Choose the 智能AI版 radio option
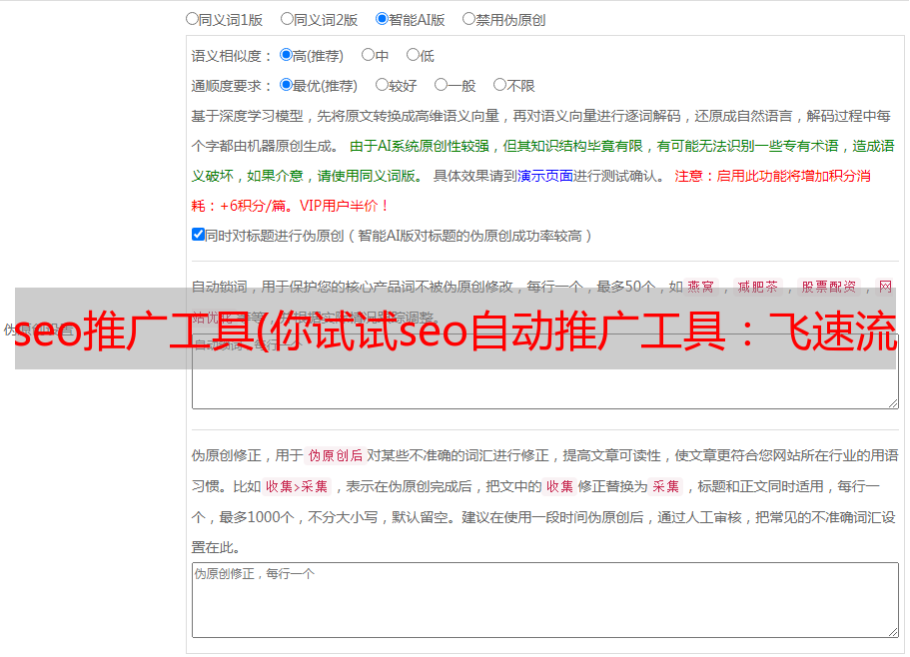 [382, 19]
